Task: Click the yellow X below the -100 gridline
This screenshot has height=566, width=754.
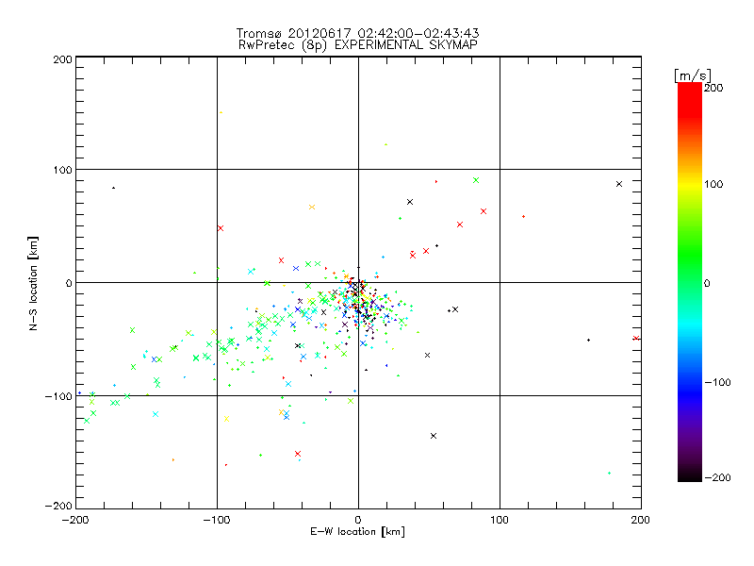Action: pos(226,419)
